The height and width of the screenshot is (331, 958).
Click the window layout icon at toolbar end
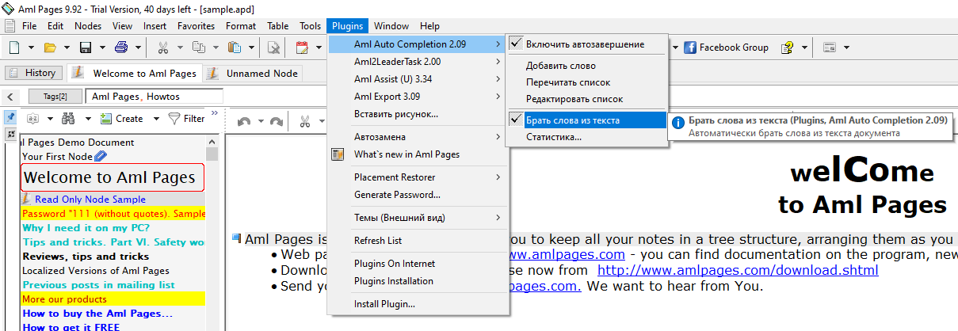pos(830,48)
